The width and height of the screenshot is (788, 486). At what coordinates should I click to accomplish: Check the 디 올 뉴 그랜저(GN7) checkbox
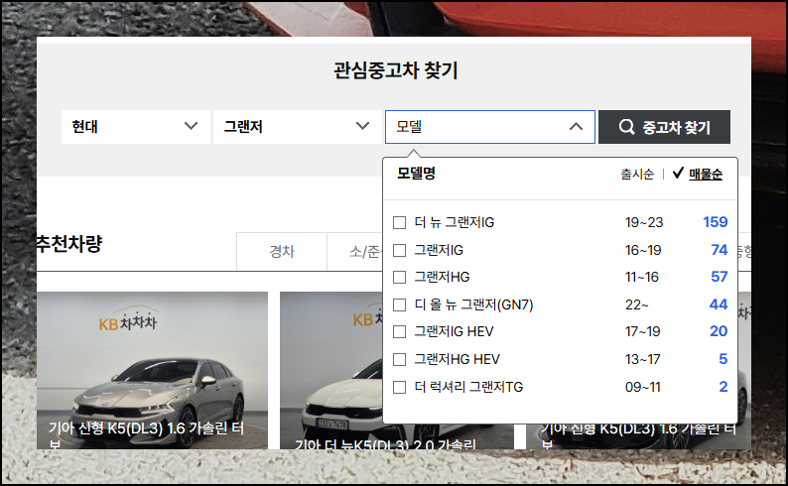(x=400, y=304)
